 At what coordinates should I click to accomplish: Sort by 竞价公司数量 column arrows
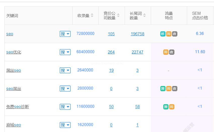(x=118, y=15)
